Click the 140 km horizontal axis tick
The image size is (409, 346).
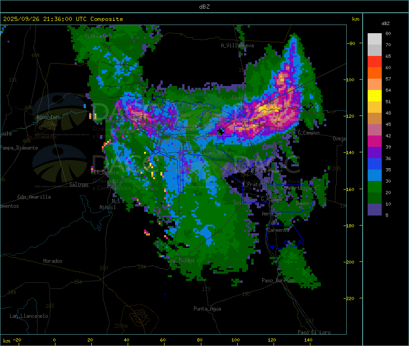click(x=308, y=340)
